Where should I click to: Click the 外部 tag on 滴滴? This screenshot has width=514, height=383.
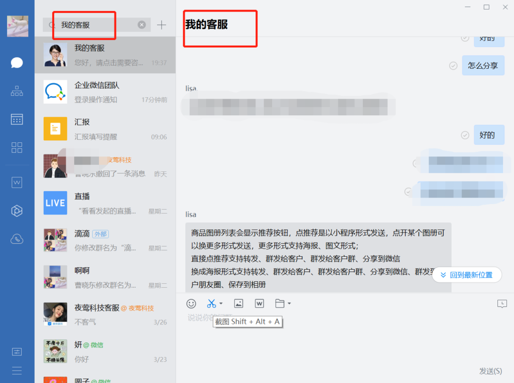click(100, 234)
